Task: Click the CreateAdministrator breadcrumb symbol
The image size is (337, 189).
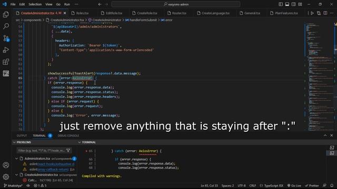Action: [105, 20]
